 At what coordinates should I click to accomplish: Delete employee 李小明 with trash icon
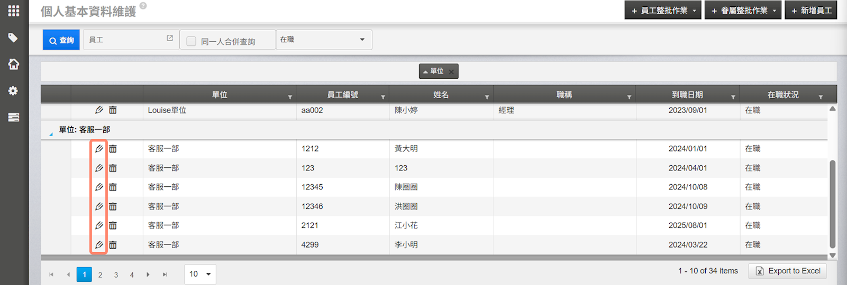click(113, 245)
